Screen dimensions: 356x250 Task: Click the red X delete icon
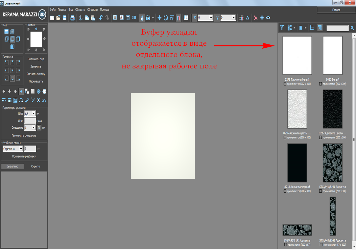(255, 18)
